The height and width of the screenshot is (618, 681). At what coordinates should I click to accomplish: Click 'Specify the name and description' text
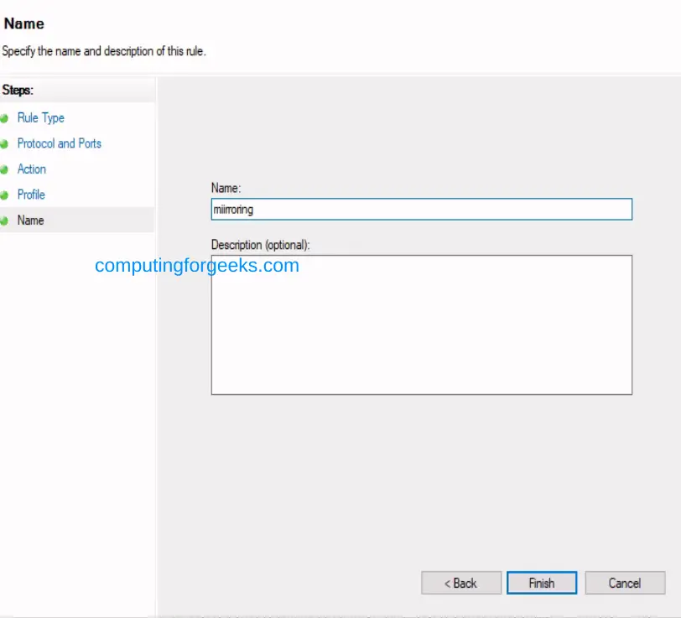click(x=104, y=51)
